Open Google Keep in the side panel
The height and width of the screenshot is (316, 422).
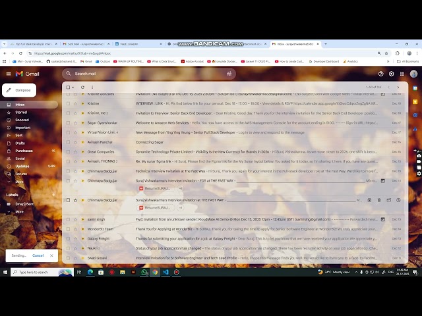415,101
